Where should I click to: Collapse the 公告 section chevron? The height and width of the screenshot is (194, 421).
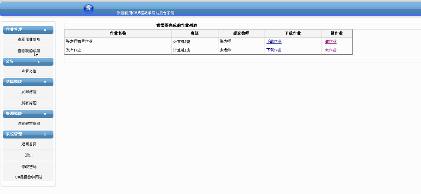(x=39, y=62)
